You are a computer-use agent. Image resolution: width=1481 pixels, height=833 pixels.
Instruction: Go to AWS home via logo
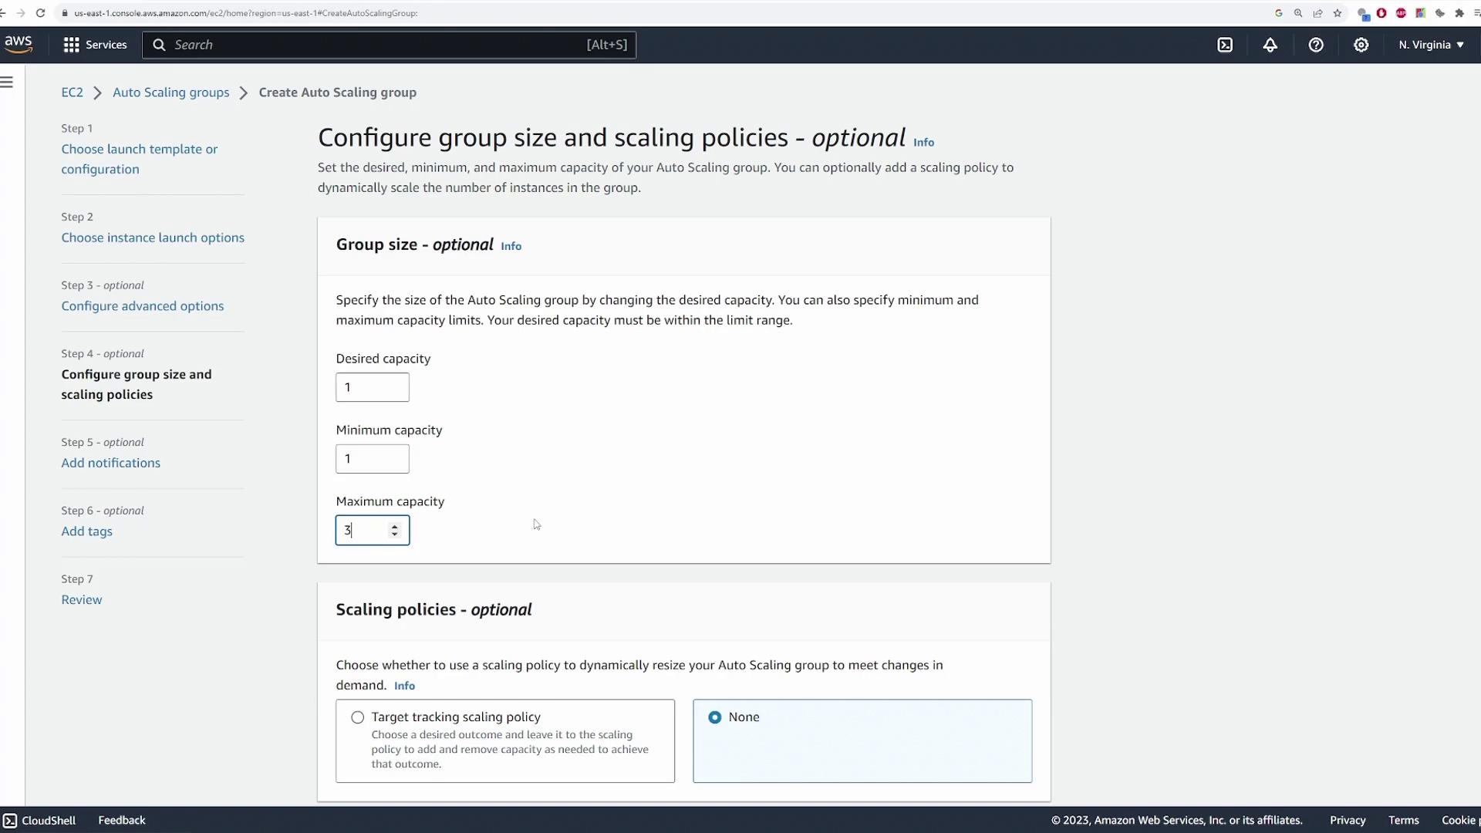tap(19, 44)
